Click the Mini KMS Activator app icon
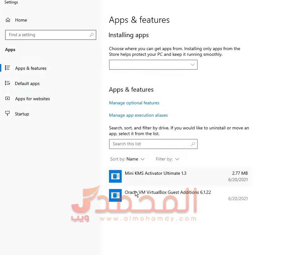 click(x=115, y=176)
